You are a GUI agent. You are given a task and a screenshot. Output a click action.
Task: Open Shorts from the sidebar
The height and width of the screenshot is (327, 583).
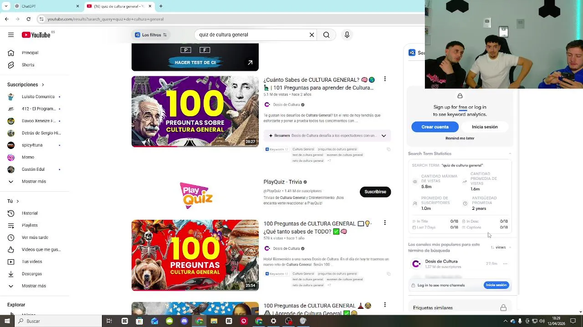click(x=28, y=65)
